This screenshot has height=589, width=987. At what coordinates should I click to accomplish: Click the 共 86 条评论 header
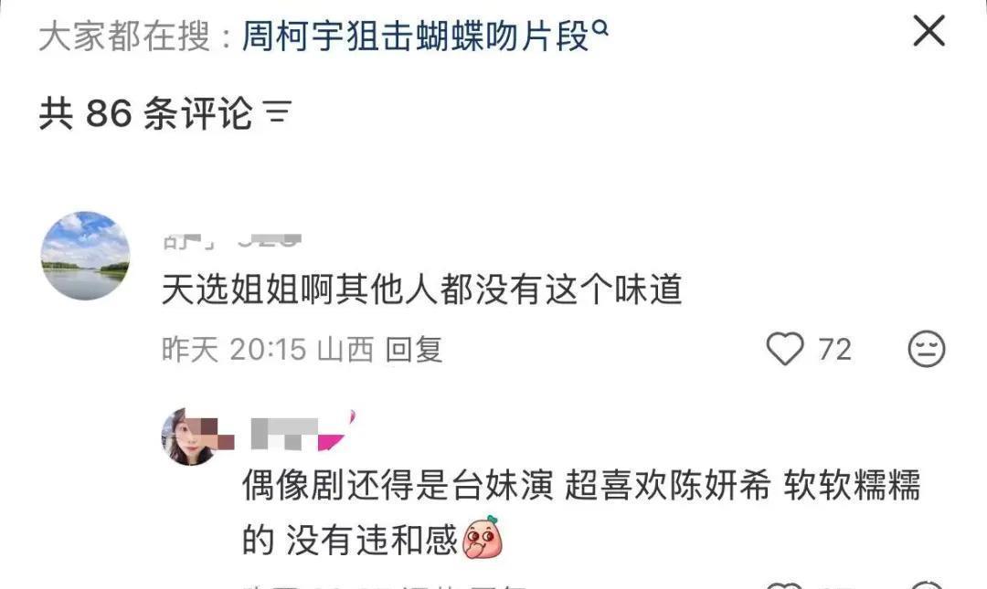coord(145,113)
